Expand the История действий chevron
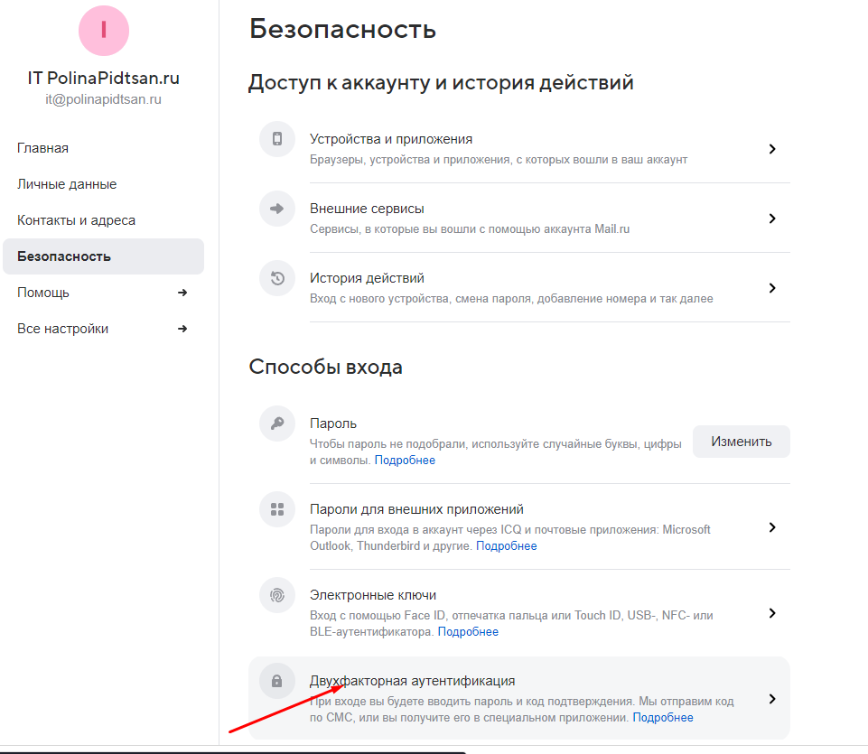 coord(771,288)
